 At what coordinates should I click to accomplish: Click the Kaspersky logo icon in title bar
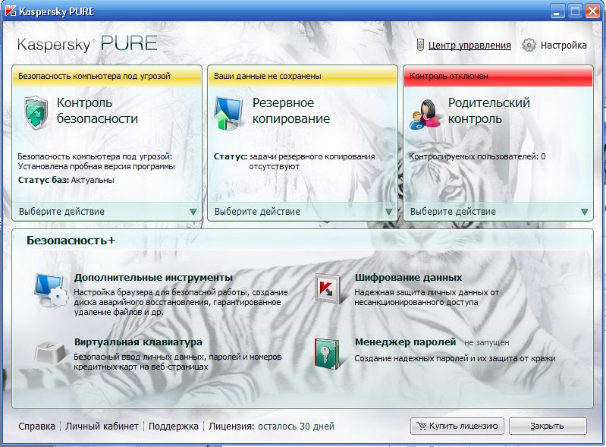(10, 11)
